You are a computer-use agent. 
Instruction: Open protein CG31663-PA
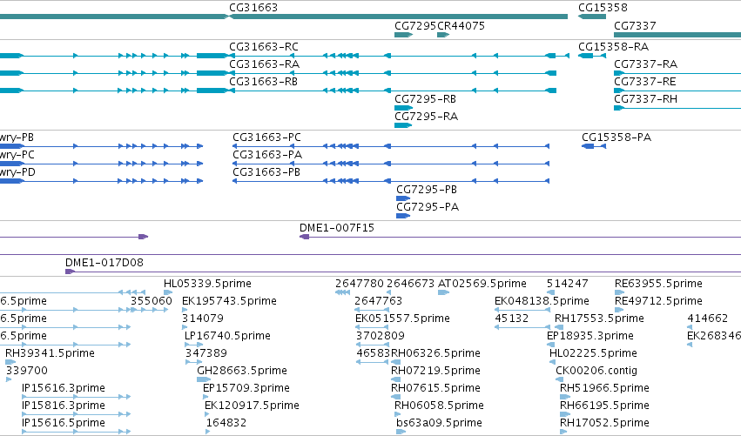click(267, 155)
